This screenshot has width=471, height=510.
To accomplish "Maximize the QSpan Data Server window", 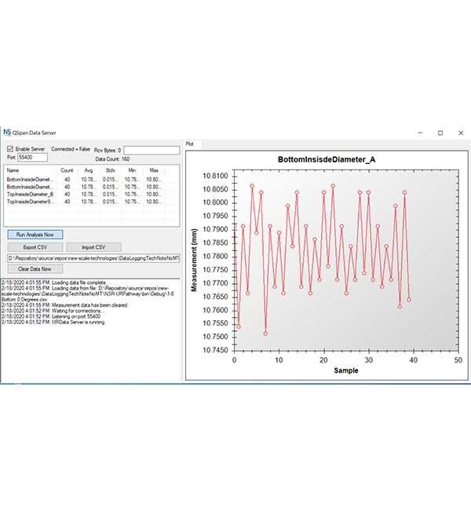I will point(440,133).
